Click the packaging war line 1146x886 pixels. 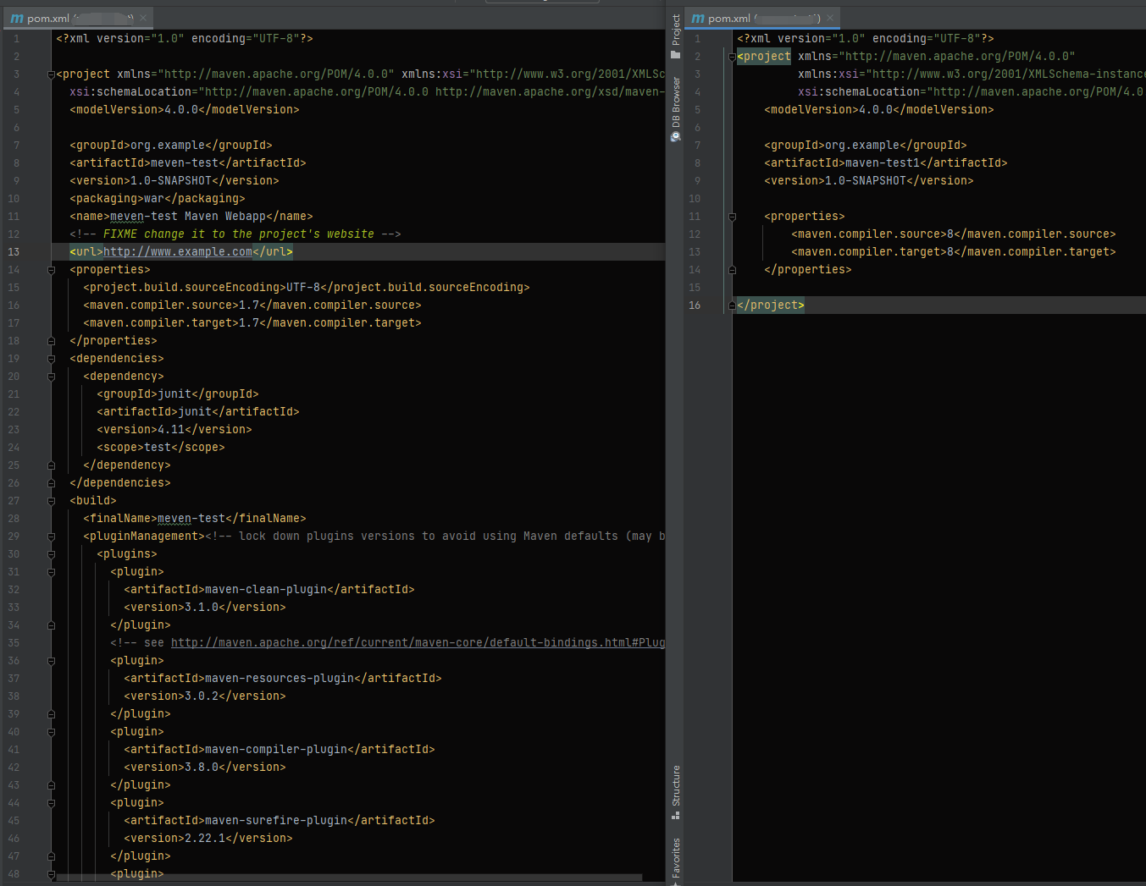click(158, 199)
